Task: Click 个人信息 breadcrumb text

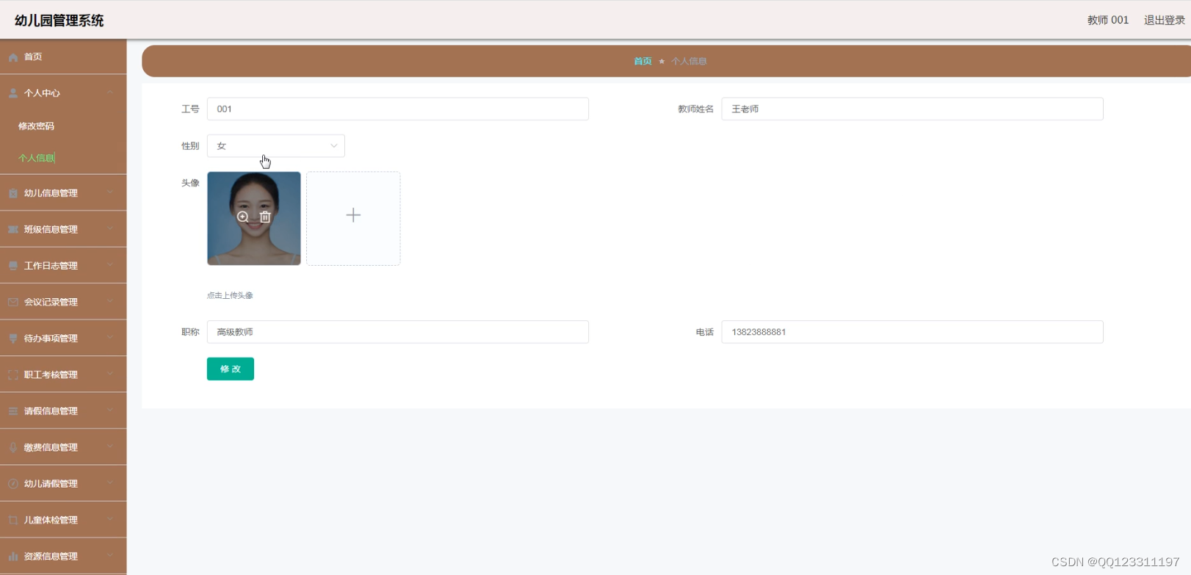Action: pos(688,61)
